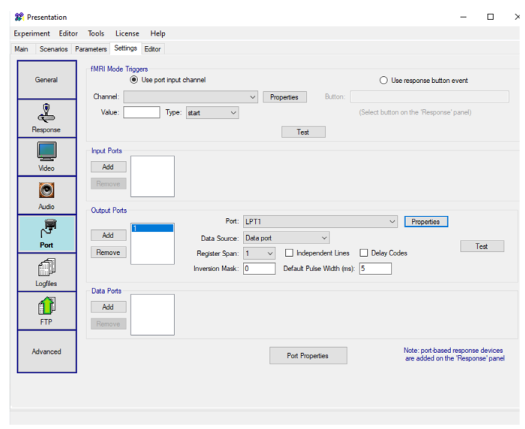Open the License menu

click(x=127, y=33)
